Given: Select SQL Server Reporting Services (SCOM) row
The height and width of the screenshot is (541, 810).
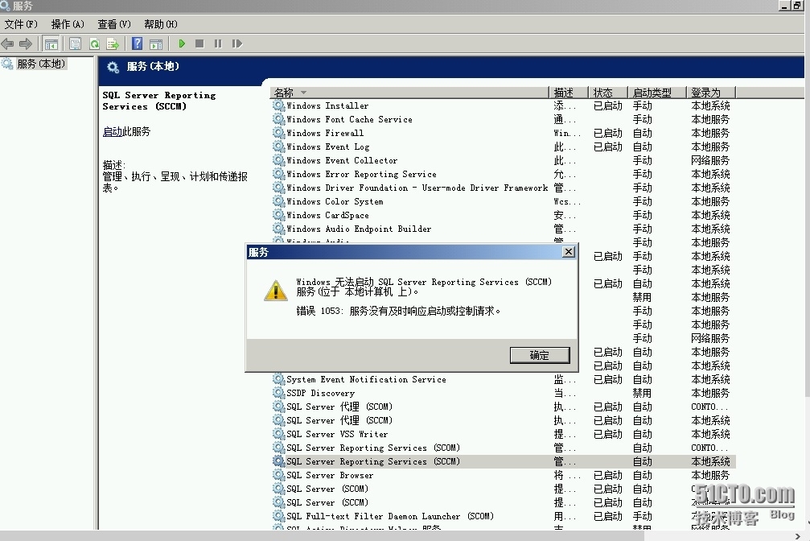Looking at the screenshot, I should [x=504, y=448].
